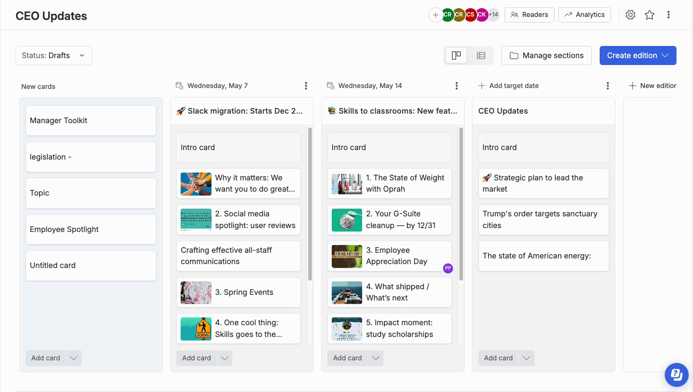Show the +14 additional collaborators
The height and width of the screenshot is (392, 693).
click(494, 15)
